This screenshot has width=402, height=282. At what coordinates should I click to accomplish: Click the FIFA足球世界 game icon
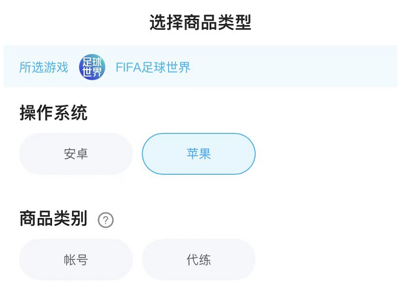click(x=92, y=67)
